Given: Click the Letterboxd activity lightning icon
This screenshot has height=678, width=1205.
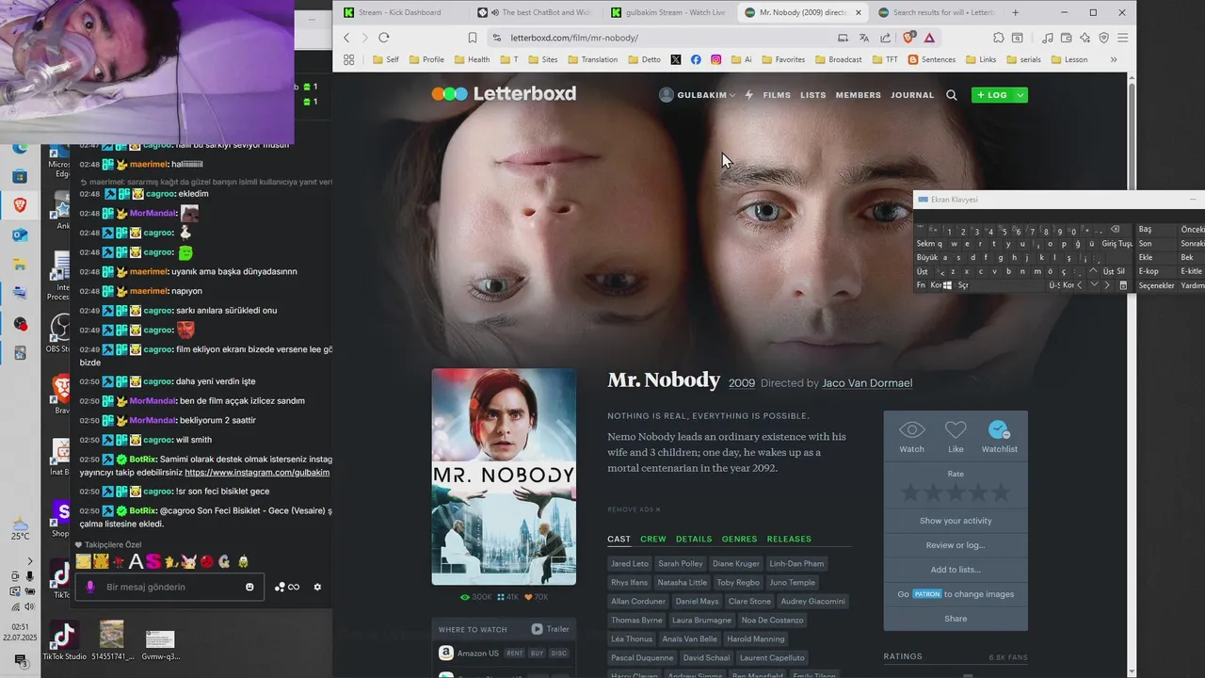Looking at the screenshot, I should click(x=749, y=95).
